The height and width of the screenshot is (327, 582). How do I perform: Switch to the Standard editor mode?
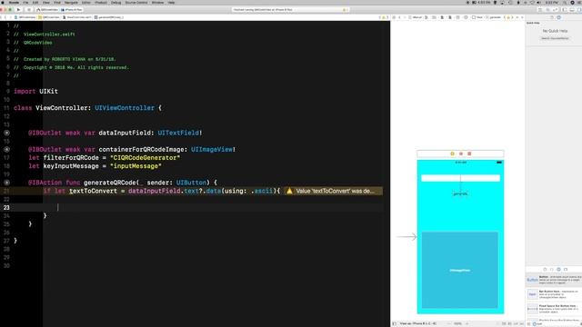[x=540, y=10]
